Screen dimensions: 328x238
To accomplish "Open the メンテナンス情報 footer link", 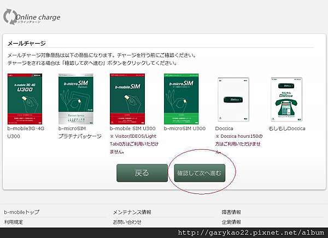I will [132, 212].
